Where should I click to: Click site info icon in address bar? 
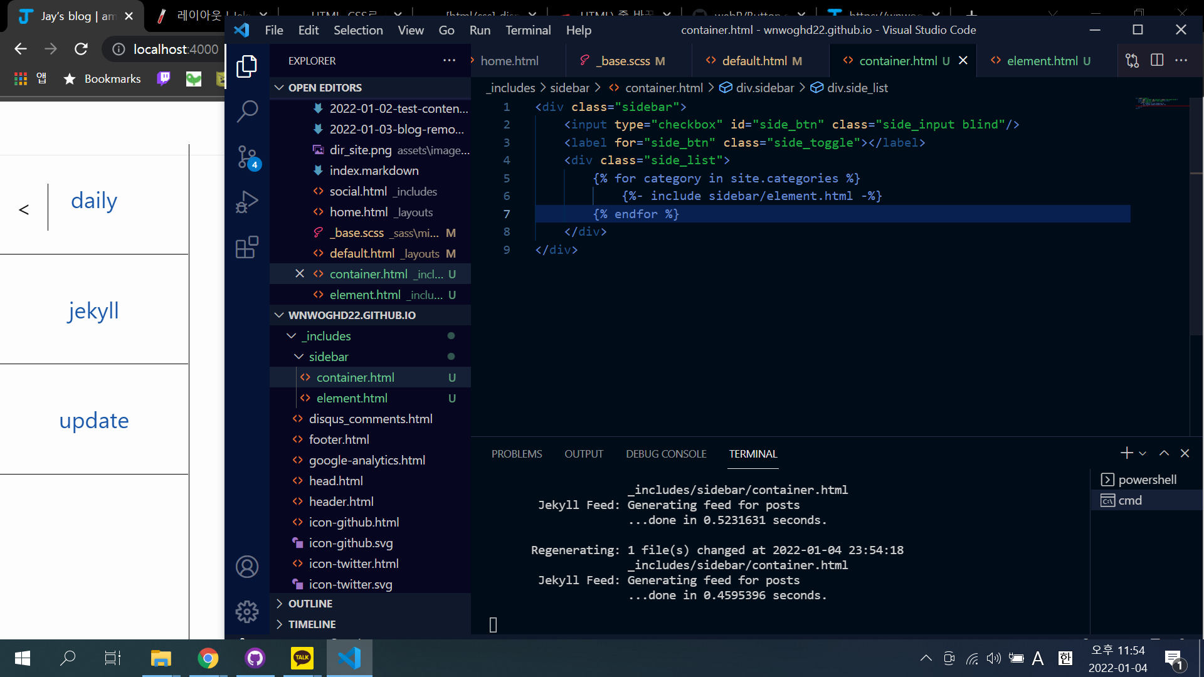[119, 49]
